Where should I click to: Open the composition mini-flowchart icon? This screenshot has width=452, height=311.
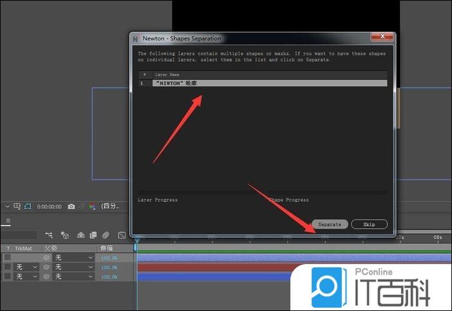click(49, 235)
